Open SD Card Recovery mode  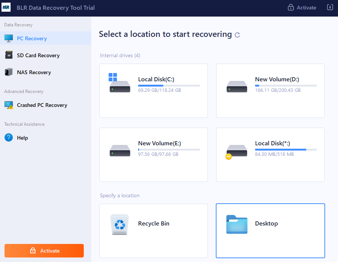coord(46,55)
